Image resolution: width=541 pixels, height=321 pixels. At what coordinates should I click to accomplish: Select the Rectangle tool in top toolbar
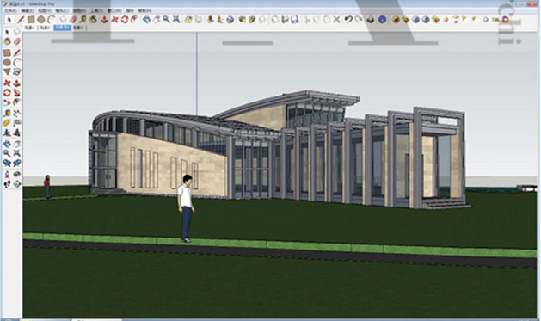31,19
